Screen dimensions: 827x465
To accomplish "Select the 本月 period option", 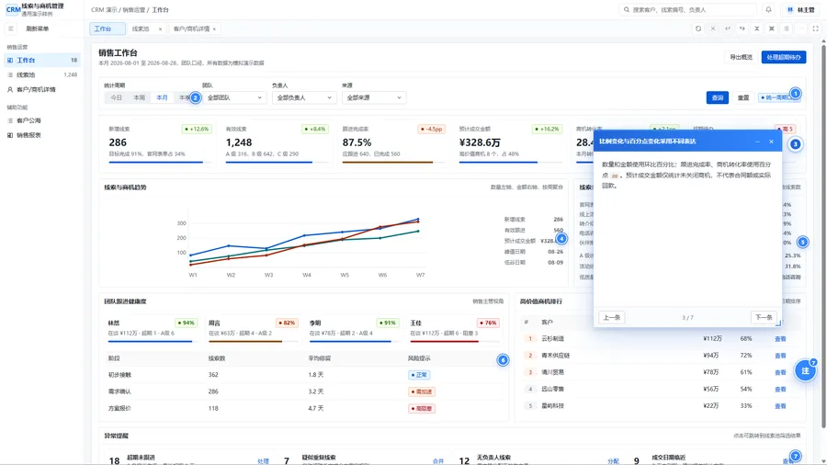I will pos(162,97).
